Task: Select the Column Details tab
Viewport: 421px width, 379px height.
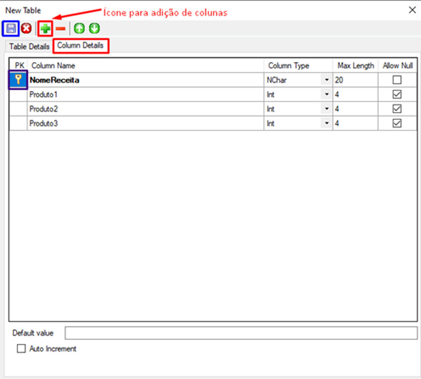Action: (80, 46)
